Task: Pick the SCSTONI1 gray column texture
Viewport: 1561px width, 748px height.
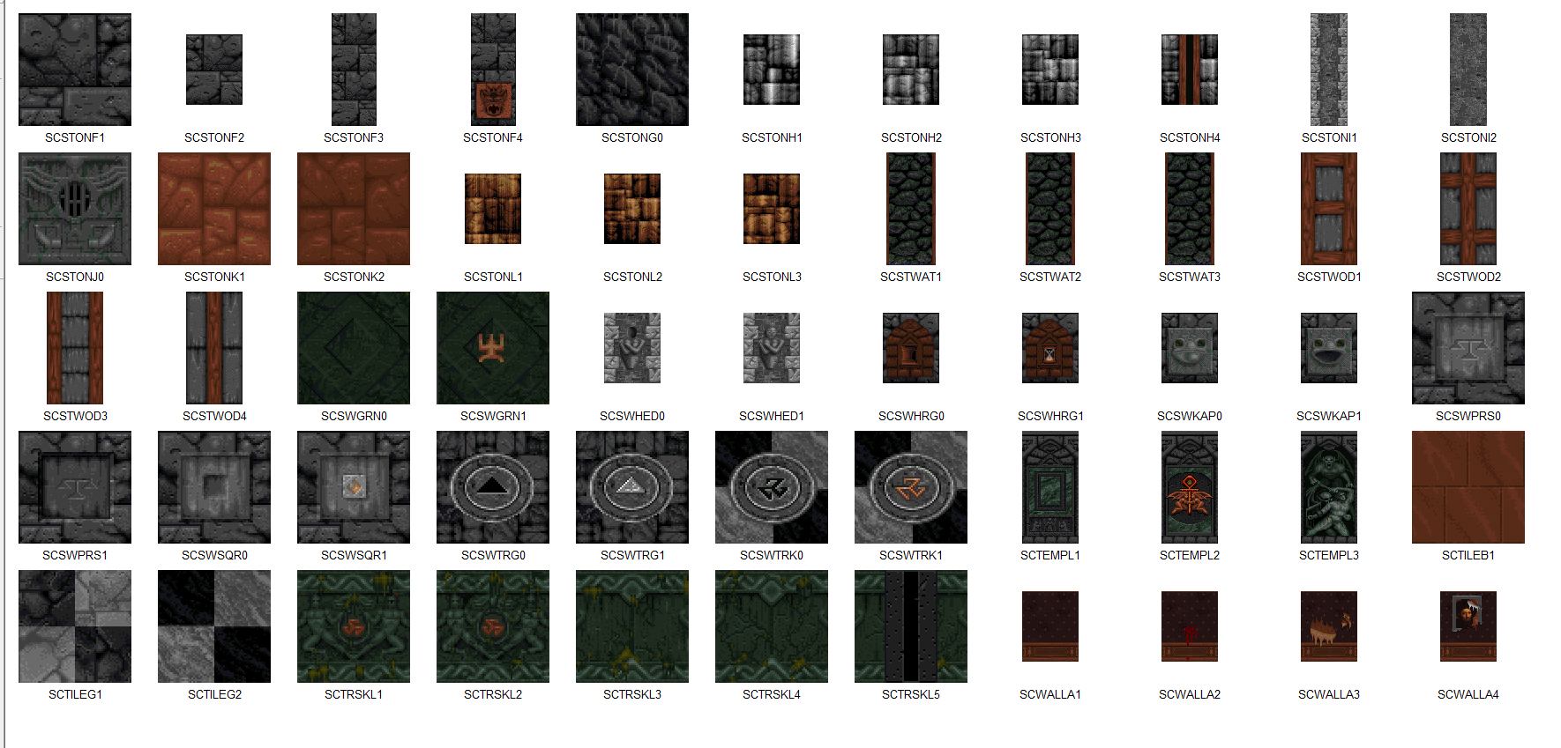Action: pos(1329,70)
